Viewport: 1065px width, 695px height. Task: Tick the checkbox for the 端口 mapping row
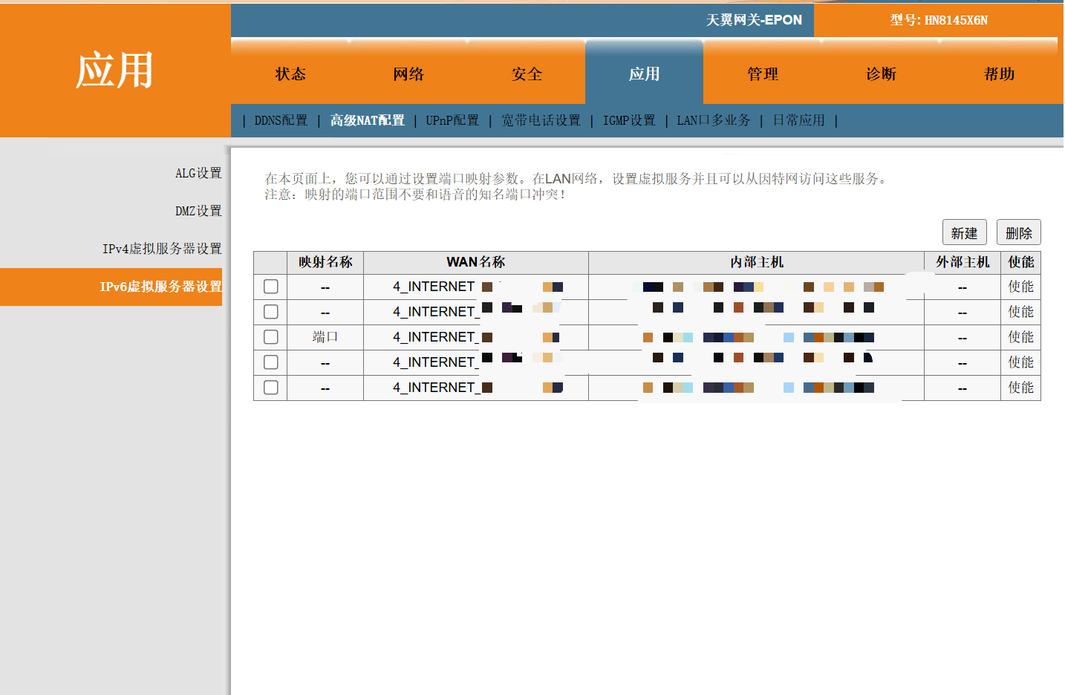pyautogui.click(x=271, y=337)
